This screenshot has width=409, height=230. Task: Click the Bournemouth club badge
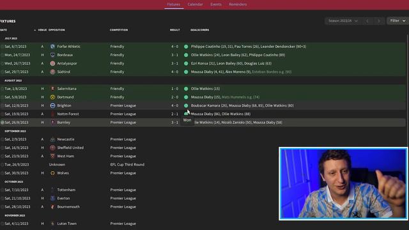click(52, 207)
